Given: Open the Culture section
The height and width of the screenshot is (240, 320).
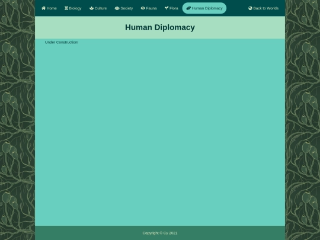Looking at the screenshot, I should click(x=98, y=8).
